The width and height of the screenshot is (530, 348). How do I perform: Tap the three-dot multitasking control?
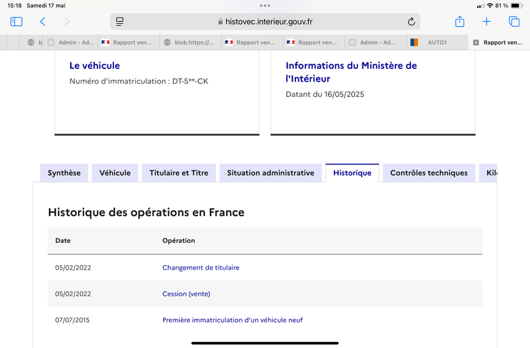(265, 5)
